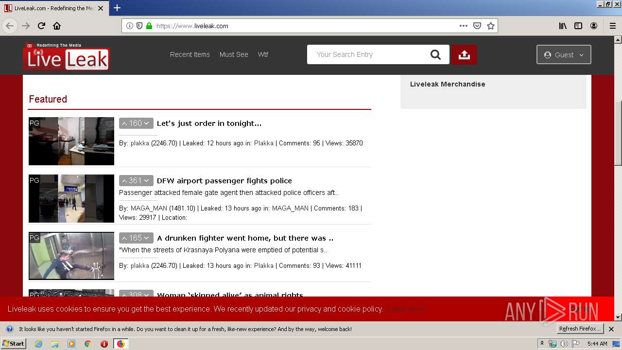Open the site information icon in address bar

tap(130, 26)
